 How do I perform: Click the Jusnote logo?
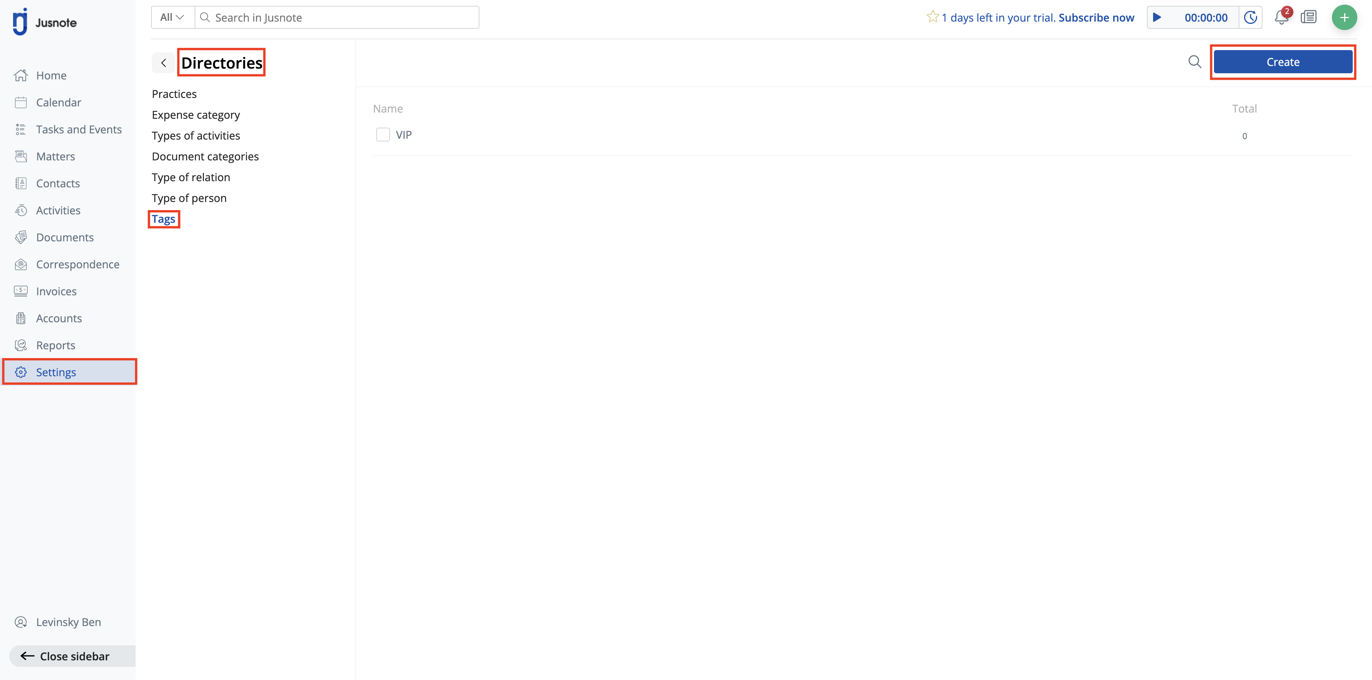pos(45,22)
